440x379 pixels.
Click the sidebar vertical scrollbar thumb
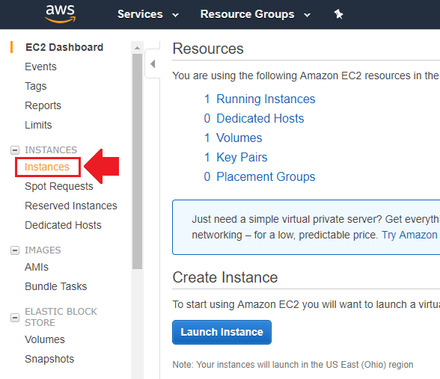click(x=137, y=161)
